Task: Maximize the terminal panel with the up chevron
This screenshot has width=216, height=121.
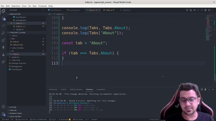Action: [209, 89]
